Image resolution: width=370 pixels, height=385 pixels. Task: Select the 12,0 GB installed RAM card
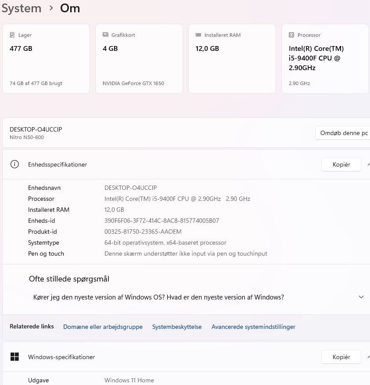click(x=232, y=59)
